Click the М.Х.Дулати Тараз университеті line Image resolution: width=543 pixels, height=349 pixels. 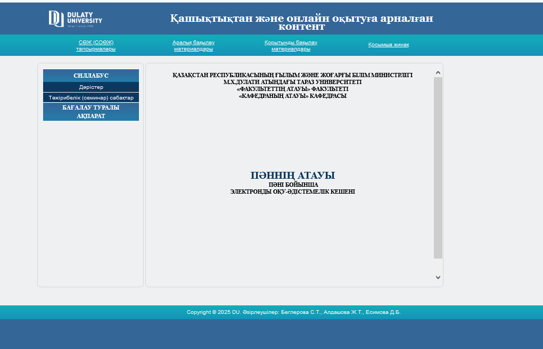click(292, 82)
